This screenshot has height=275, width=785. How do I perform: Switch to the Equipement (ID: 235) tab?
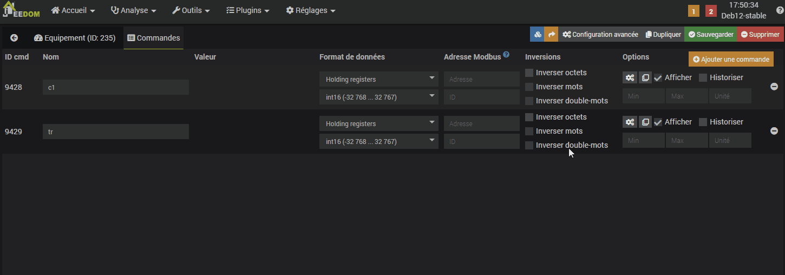click(x=75, y=38)
